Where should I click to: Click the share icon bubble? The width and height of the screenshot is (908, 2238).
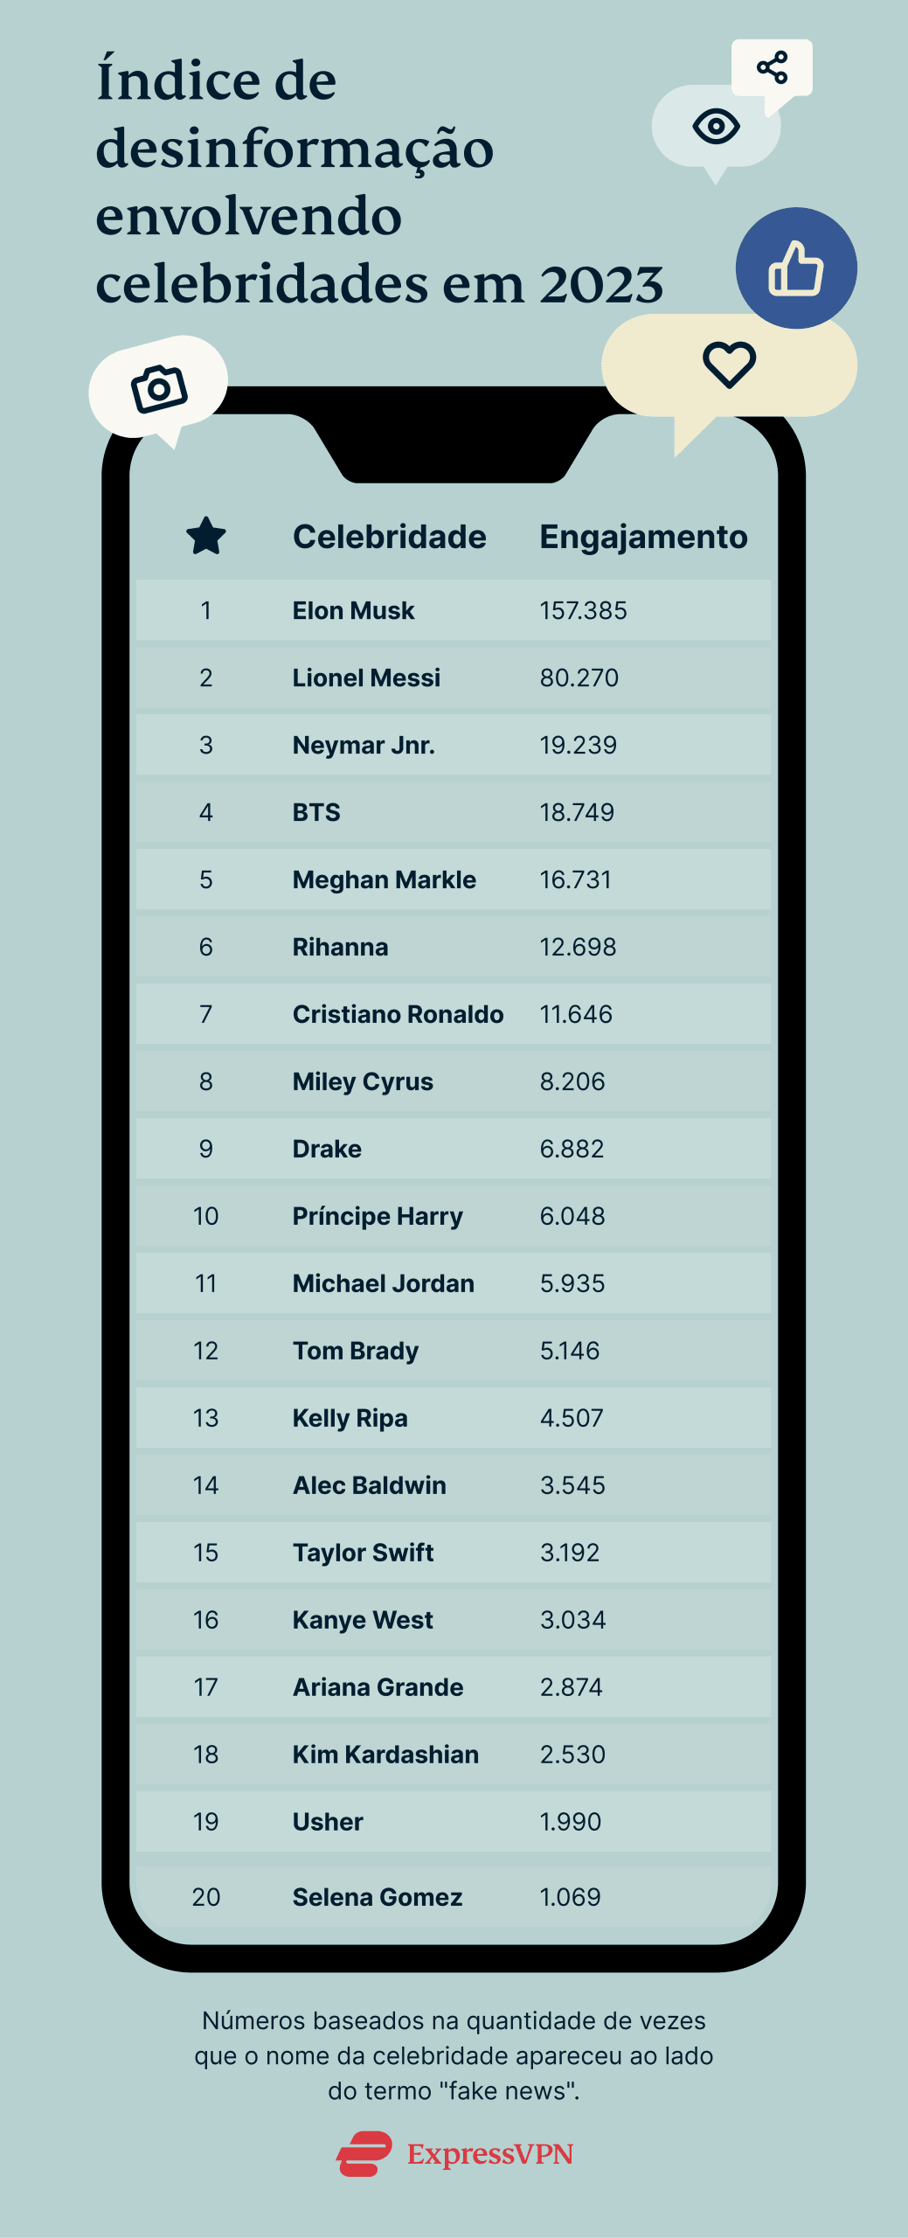pyautogui.click(x=773, y=67)
